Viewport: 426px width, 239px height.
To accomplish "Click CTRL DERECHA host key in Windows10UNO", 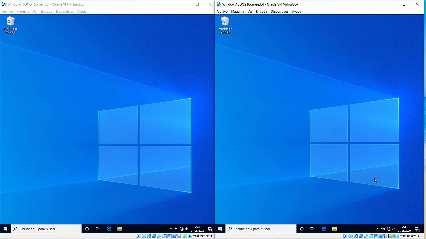I will [x=202, y=236].
